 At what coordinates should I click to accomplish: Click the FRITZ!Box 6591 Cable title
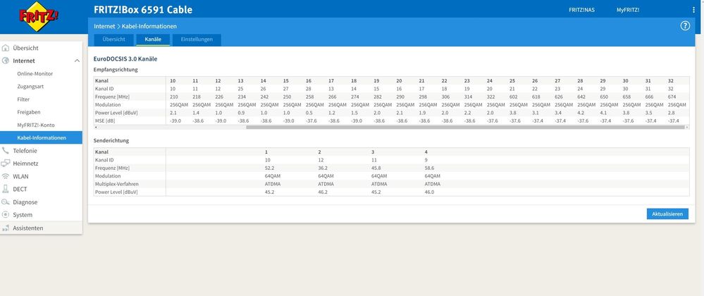coord(143,10)
